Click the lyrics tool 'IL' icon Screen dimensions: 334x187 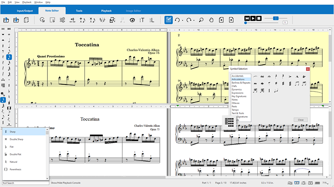click(x=152, y=20)
